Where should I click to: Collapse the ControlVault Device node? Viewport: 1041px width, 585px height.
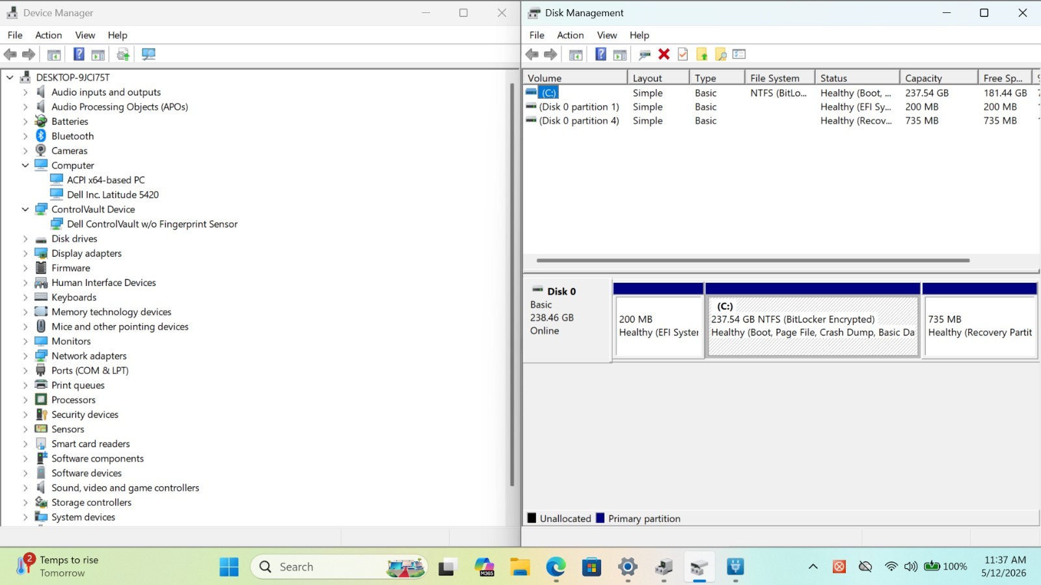25,209
